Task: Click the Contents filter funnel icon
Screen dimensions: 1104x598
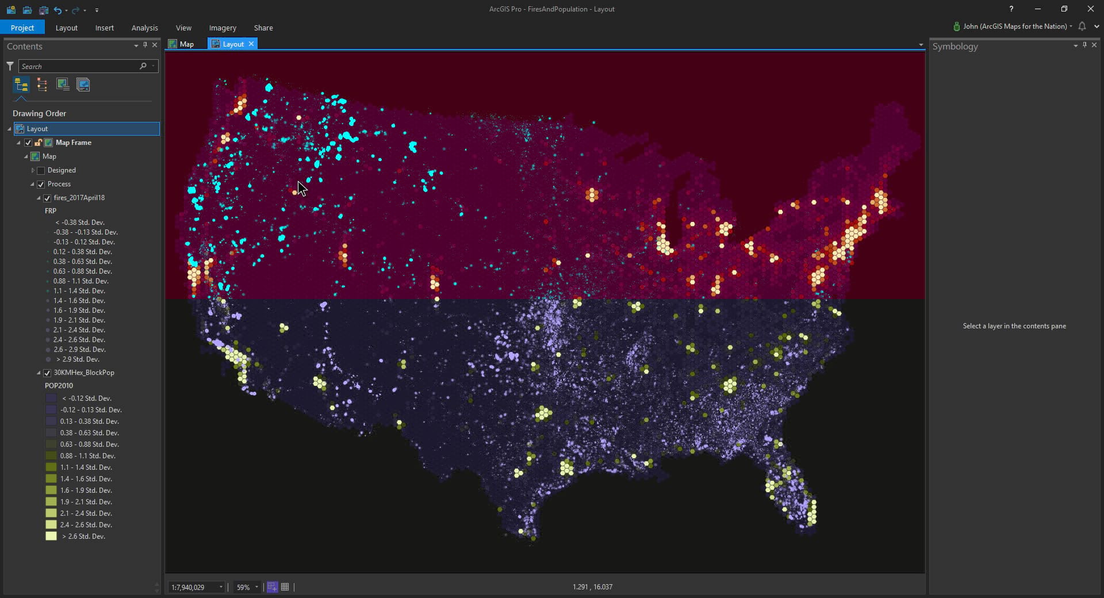Action: (x=10, y=66)
